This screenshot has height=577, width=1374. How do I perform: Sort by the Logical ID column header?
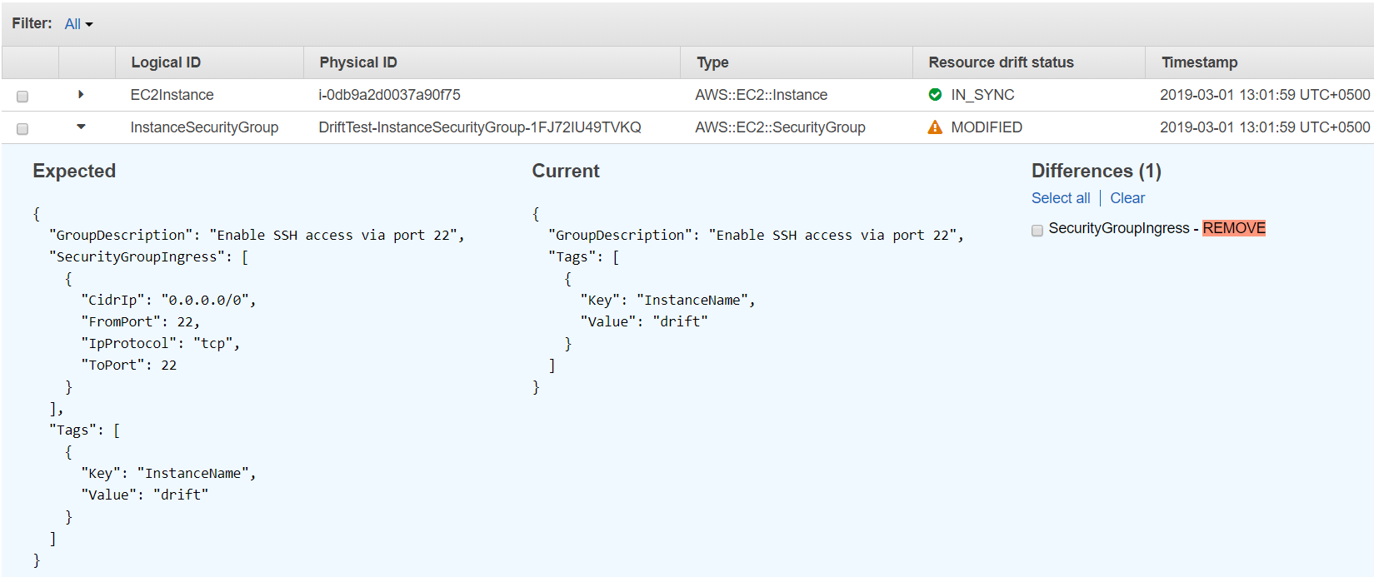click(x=166, y=62)
